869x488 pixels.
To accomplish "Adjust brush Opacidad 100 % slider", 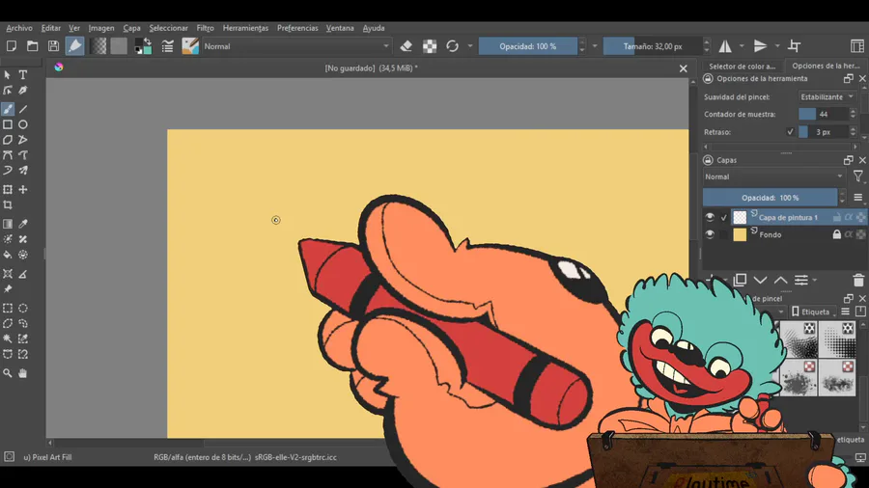I will [x=527, y=46].
